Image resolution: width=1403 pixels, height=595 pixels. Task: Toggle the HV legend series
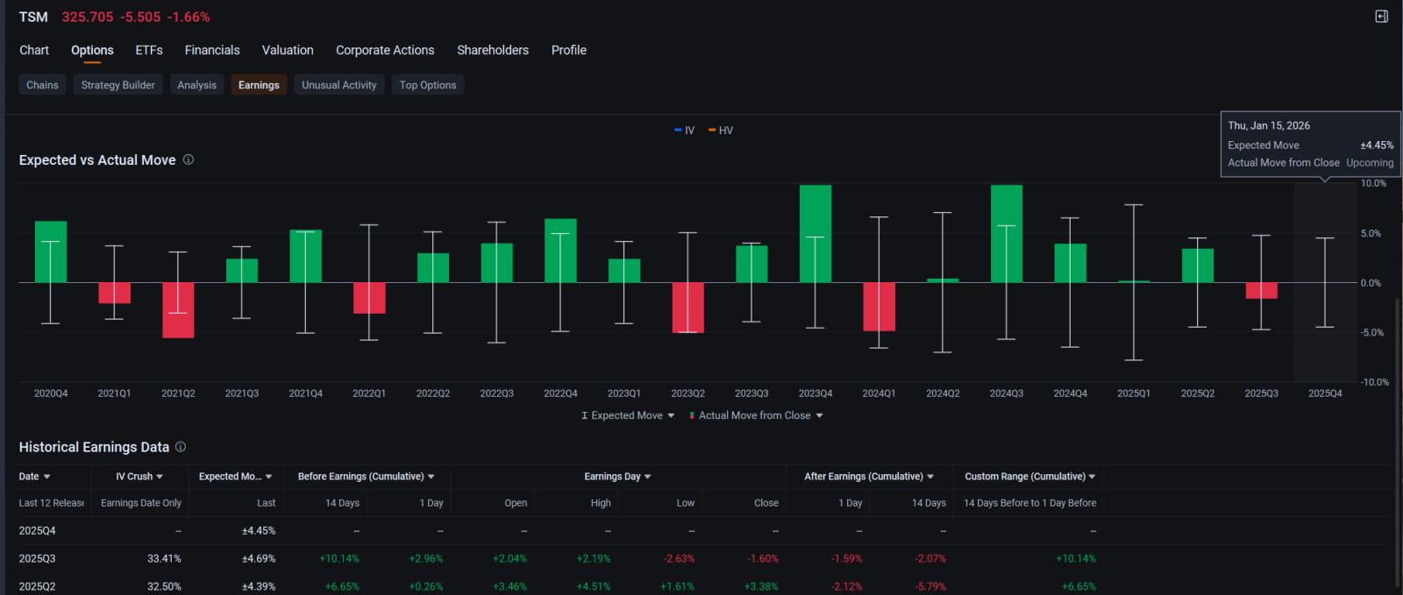(721, 131)
